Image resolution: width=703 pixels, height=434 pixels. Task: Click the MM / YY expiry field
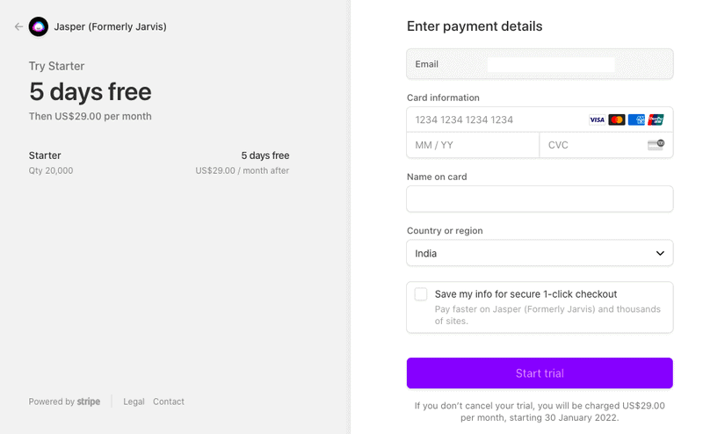(472, 144)
